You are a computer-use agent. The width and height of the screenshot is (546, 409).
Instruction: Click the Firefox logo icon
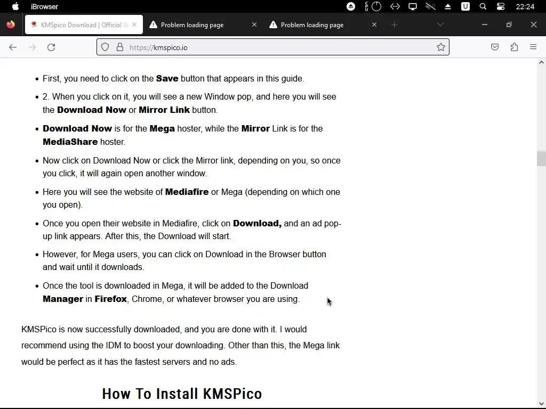[x=11, y=24]
